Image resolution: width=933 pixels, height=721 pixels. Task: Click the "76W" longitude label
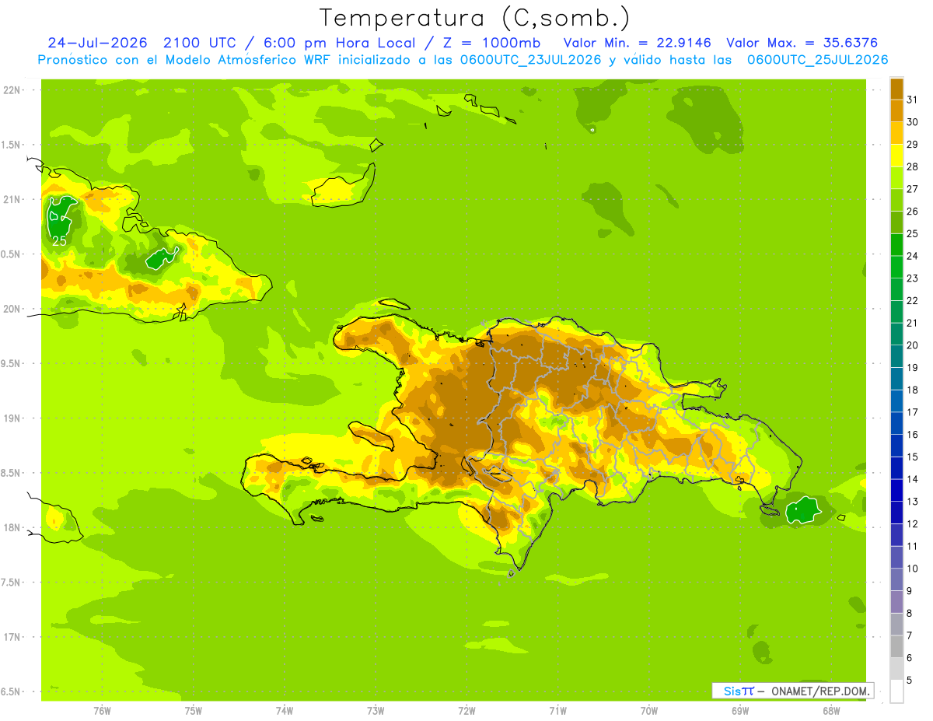tap(102, 711)
